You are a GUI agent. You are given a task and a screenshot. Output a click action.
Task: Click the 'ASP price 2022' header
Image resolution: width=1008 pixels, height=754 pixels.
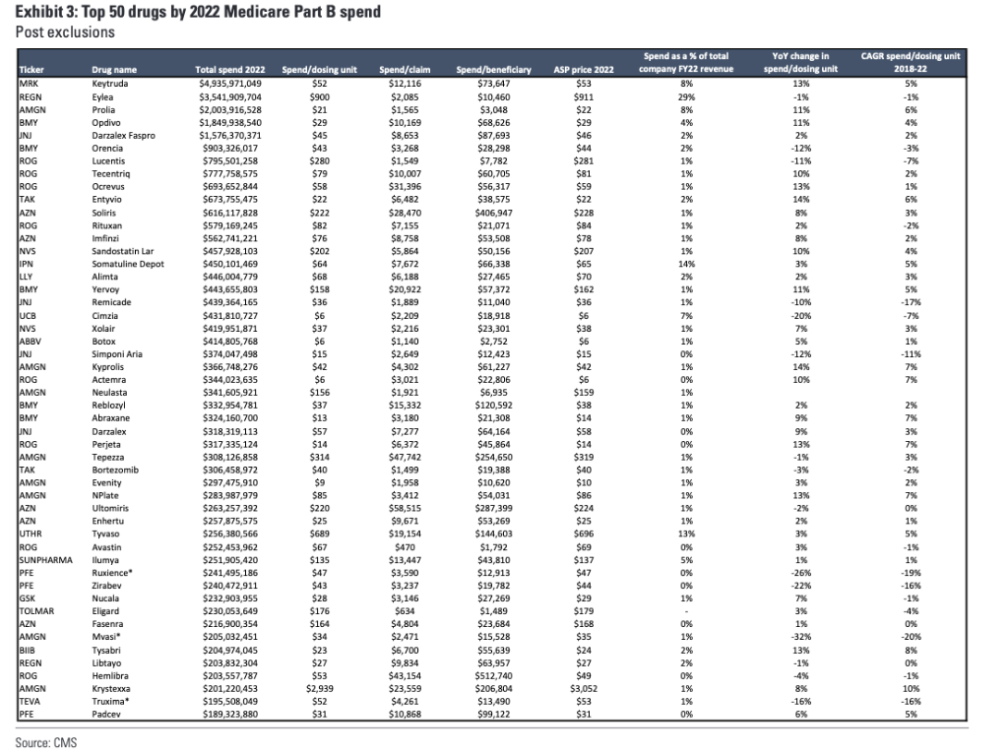tap(584, 70)
